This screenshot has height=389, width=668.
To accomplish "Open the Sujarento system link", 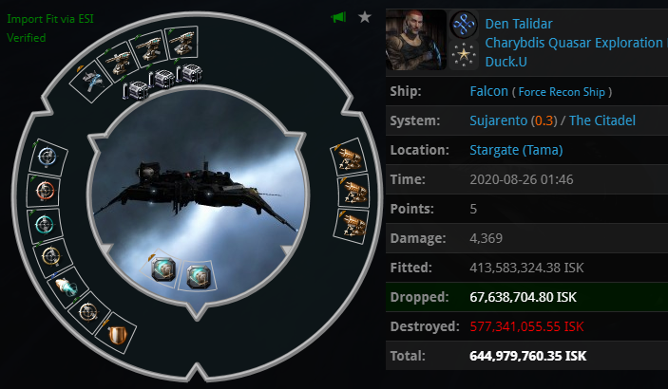I will tap(499, 120).
